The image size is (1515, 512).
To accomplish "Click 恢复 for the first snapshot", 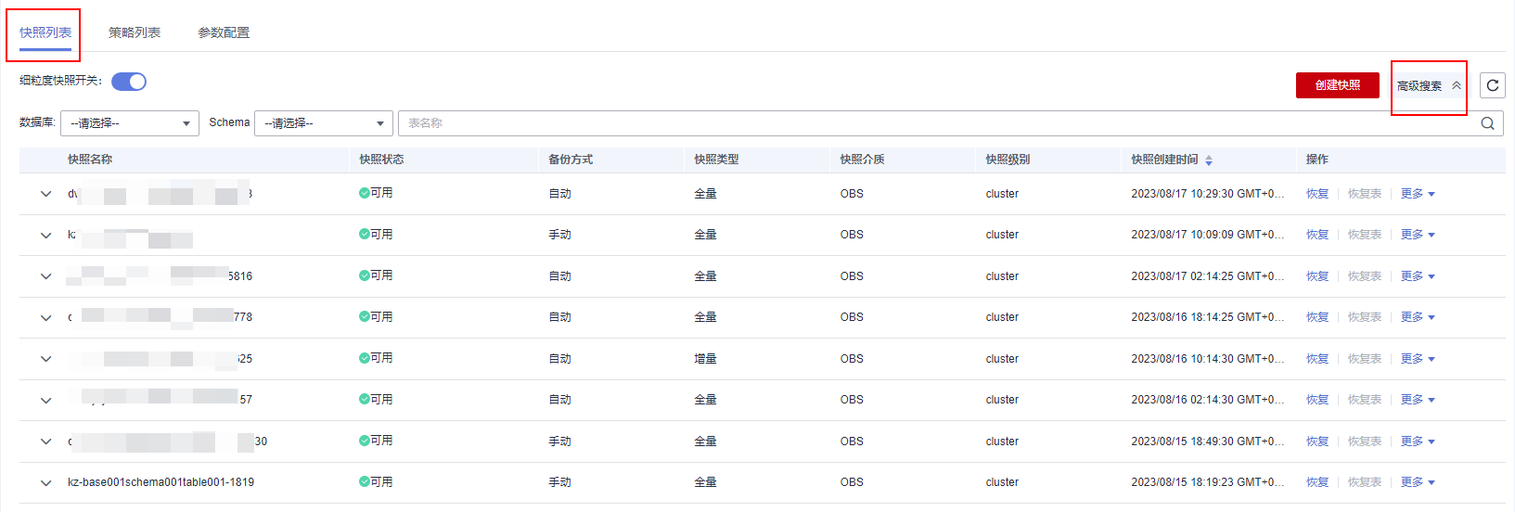I will 1317,194.
